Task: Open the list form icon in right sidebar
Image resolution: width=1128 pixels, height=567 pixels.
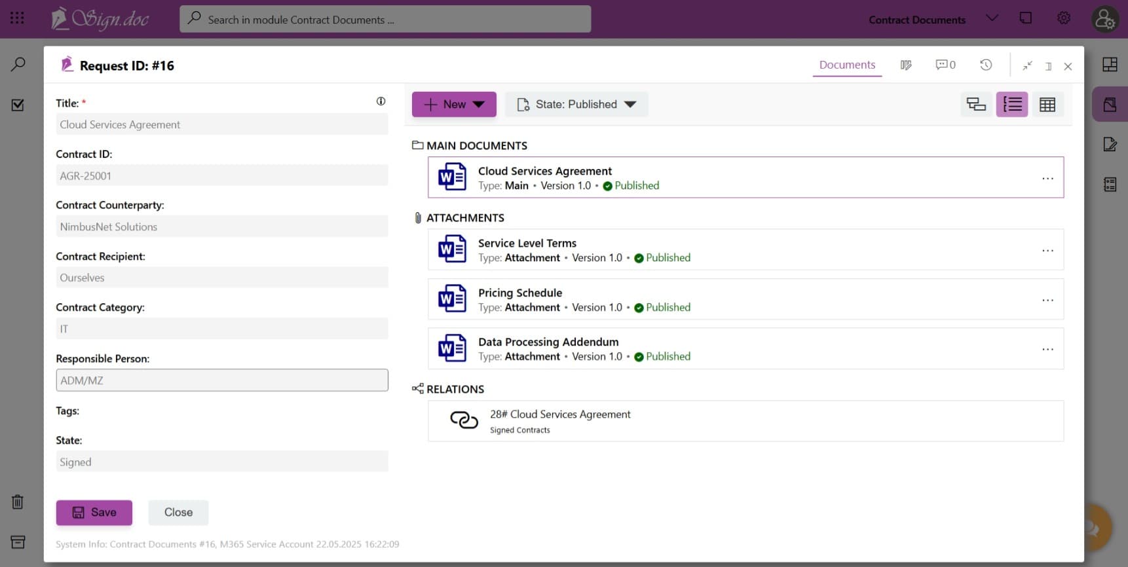Action: tap(1110, 185)
